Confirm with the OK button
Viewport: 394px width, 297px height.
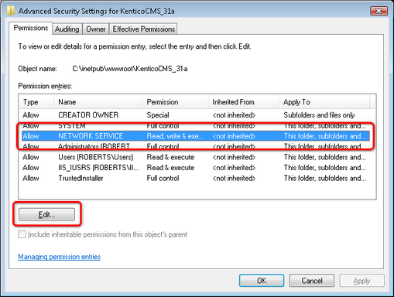(262, 281)
